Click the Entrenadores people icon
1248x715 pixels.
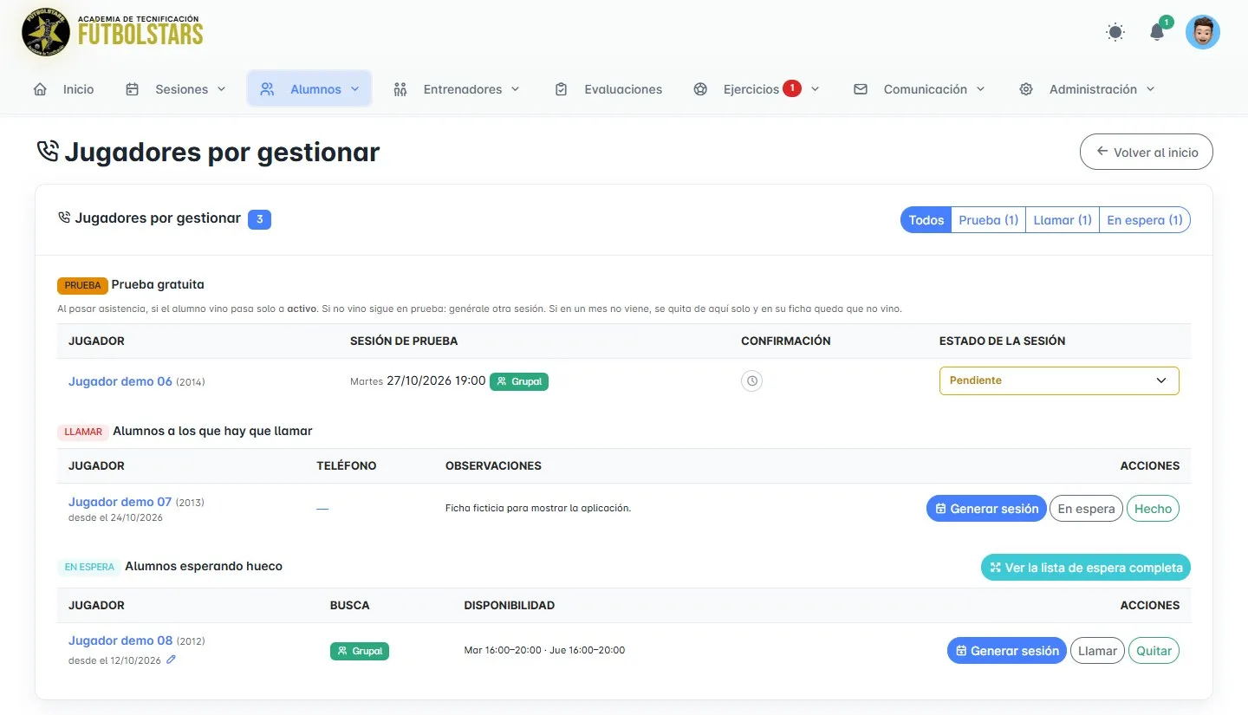pos(400,89)
